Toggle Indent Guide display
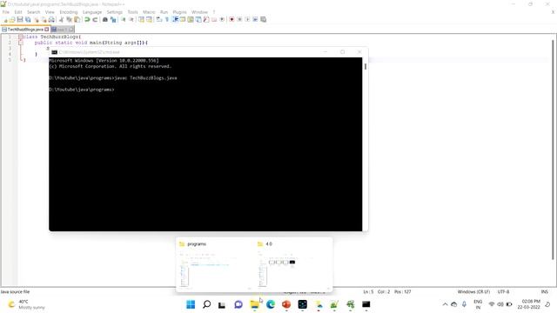The height and width of the screenshot is (313, 557). coord(175,19)
